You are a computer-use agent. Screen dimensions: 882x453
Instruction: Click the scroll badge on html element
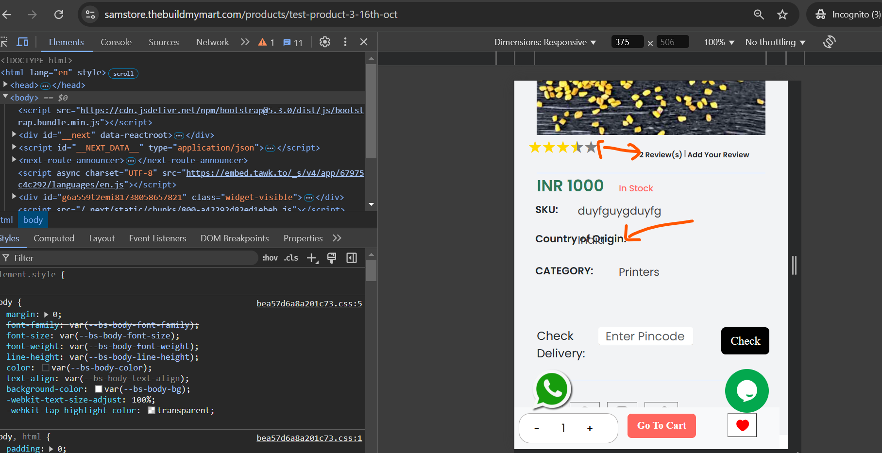tap(123, 73)
